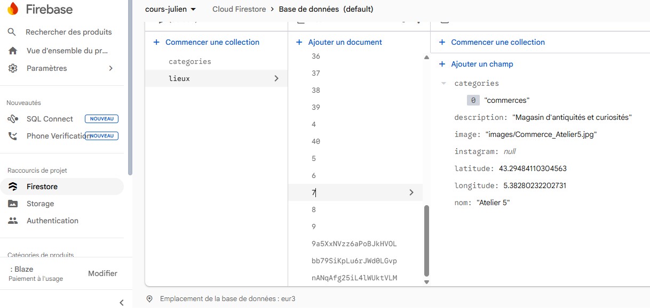
Task: Click the Firebase flame logo
Action: pos(13,9)
